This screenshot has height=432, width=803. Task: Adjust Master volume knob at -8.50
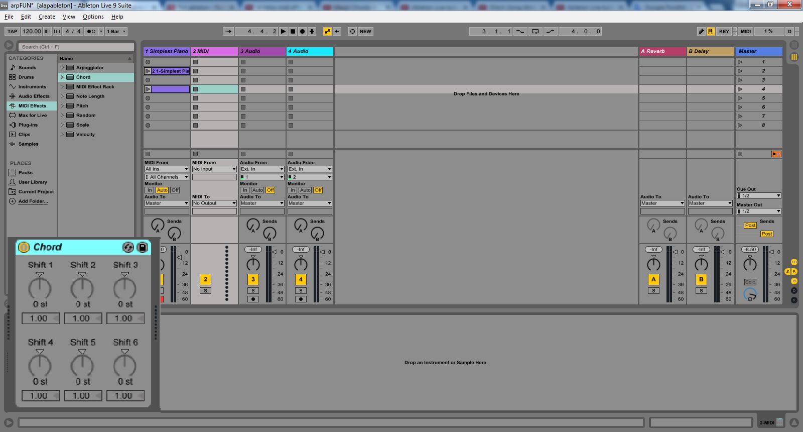click(x=750, y=264)
